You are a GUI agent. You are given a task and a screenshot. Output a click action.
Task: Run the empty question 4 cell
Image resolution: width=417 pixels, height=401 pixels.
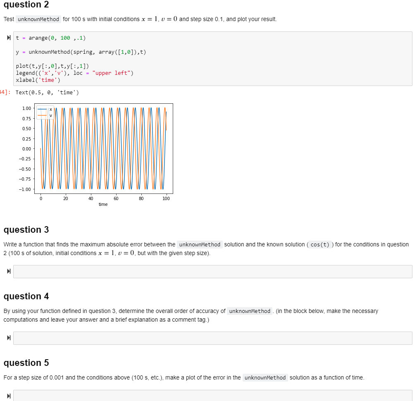point(9,338)
